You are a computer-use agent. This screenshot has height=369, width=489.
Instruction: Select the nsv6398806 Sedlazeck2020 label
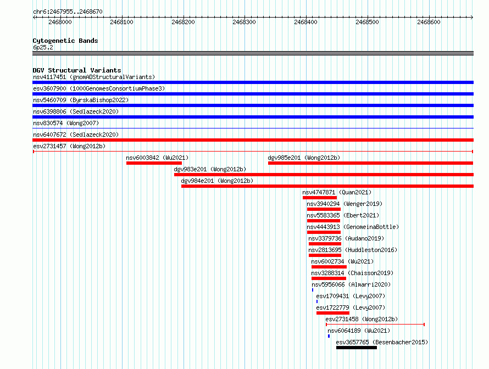point(76,111)
